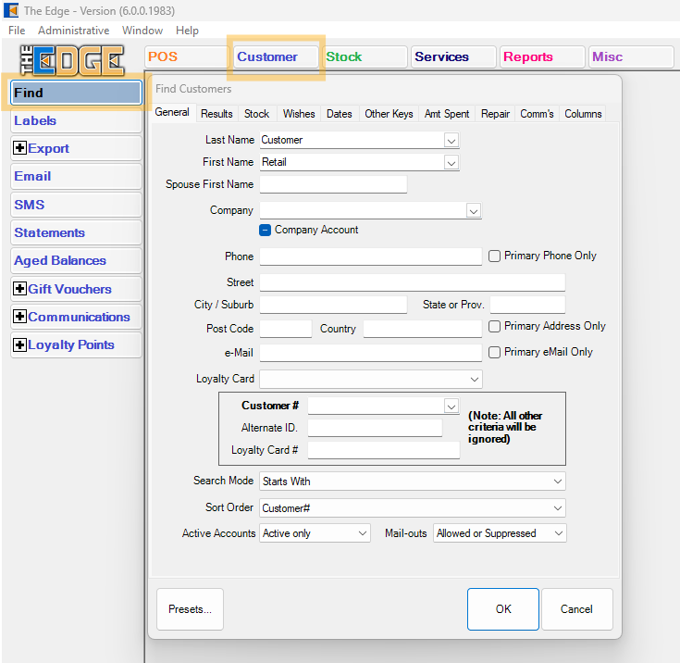Click the Cancel button
The width and height of the screenshot is (680, 663).
576,609
